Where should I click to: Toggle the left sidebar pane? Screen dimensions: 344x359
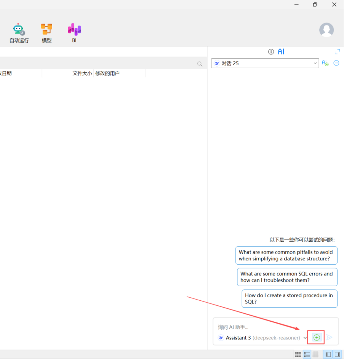pos(328,354)
